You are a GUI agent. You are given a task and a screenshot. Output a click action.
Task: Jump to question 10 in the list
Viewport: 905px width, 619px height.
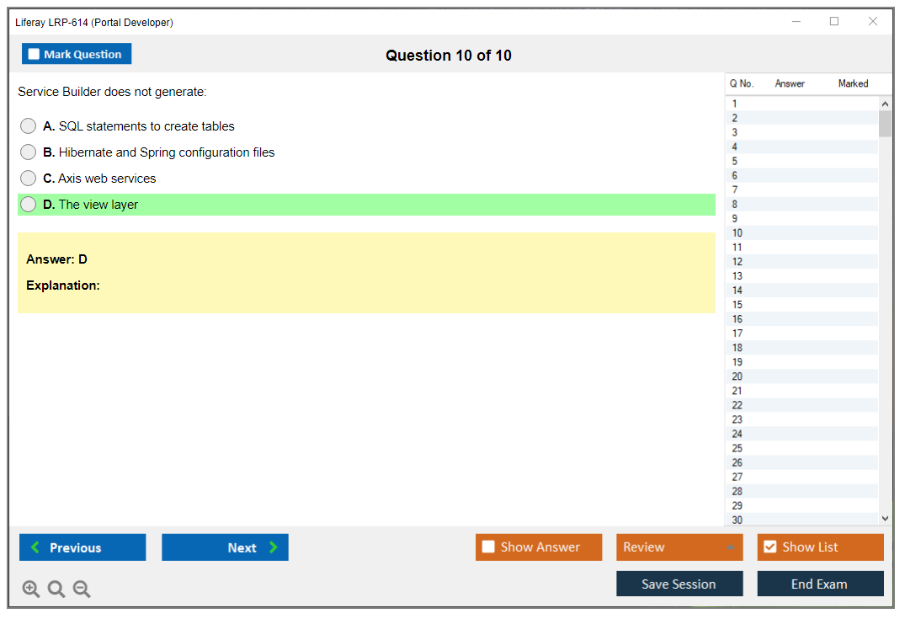[737, 233]
